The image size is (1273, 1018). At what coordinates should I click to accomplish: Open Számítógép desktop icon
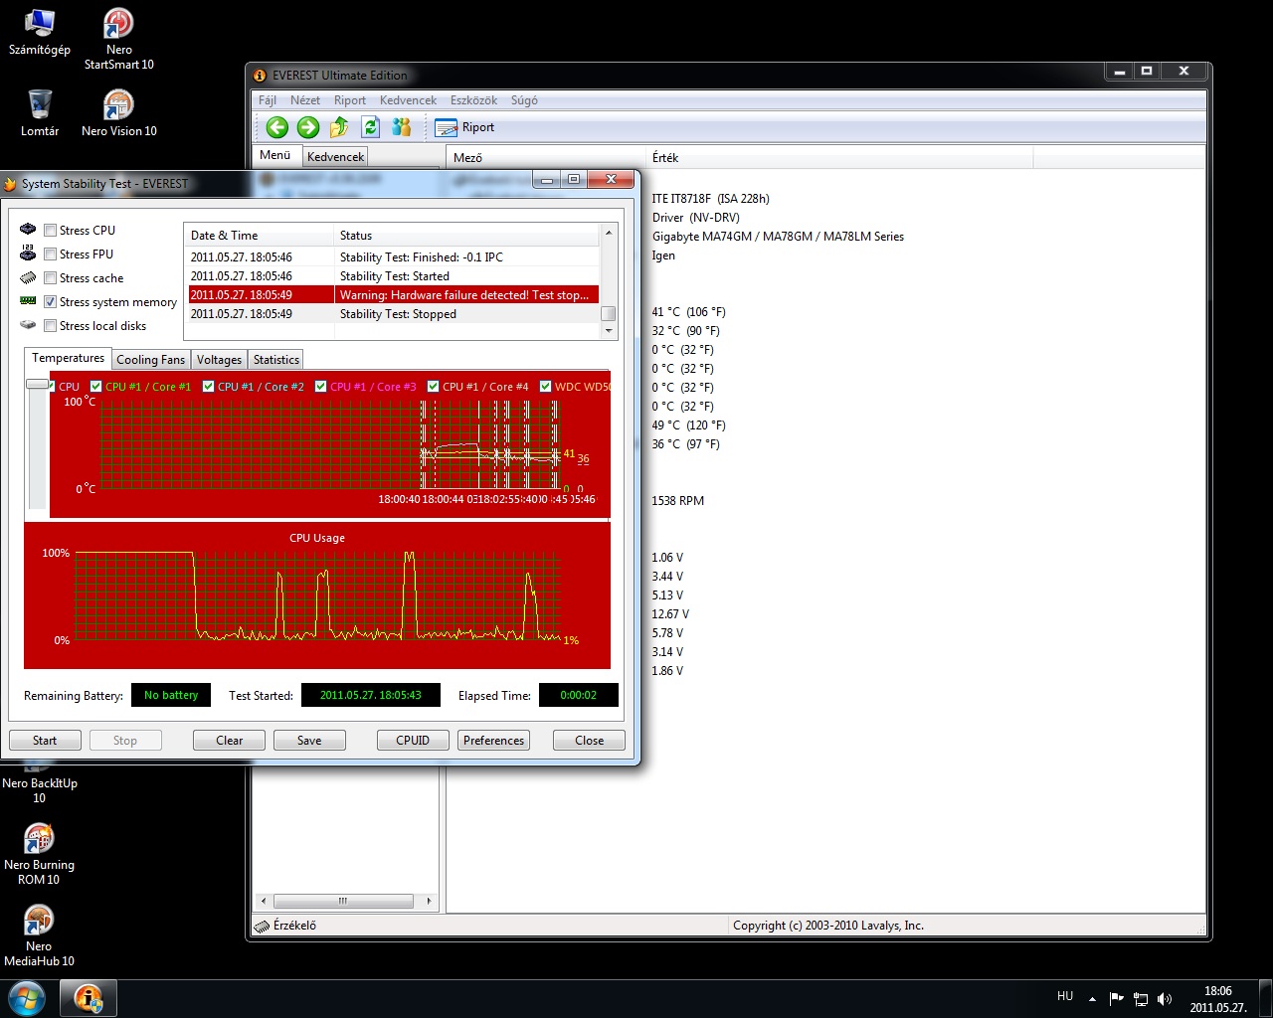40,33
